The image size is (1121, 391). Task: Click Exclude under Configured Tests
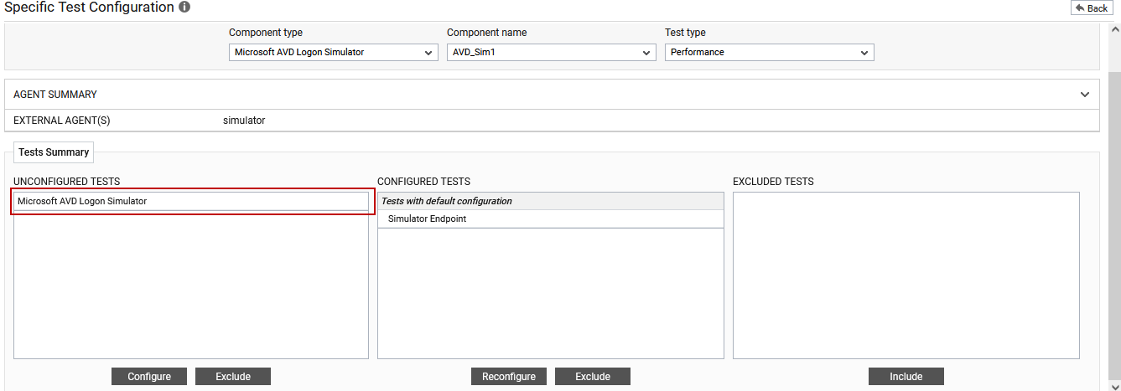coord(593,377)
